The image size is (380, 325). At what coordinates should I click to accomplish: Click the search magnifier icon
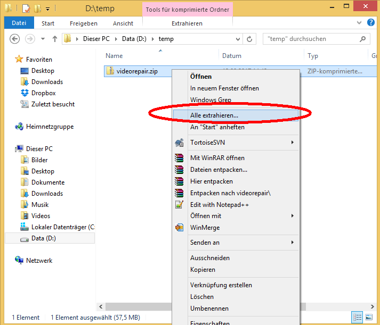[363, 39]
